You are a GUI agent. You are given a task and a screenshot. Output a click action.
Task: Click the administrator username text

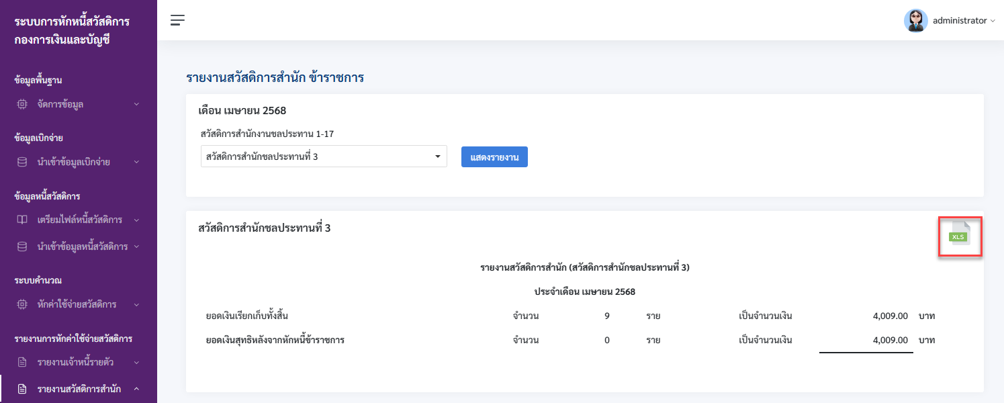[x=959, y=21]
